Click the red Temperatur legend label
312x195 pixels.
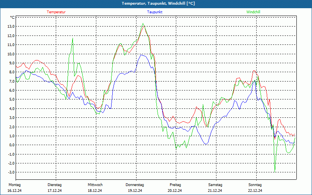(56, 12)
